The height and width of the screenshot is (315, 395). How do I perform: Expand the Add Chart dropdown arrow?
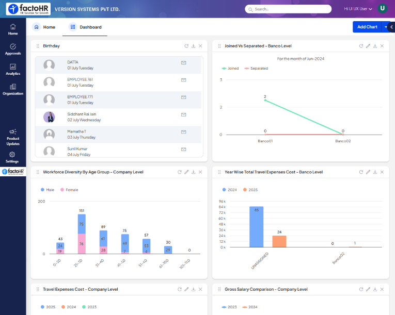tap(385, 27)
